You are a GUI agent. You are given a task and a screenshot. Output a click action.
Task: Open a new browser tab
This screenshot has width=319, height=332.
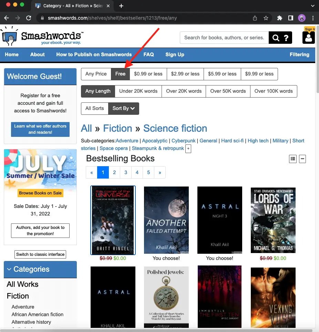pyautogui.click(x=121, y=6)
